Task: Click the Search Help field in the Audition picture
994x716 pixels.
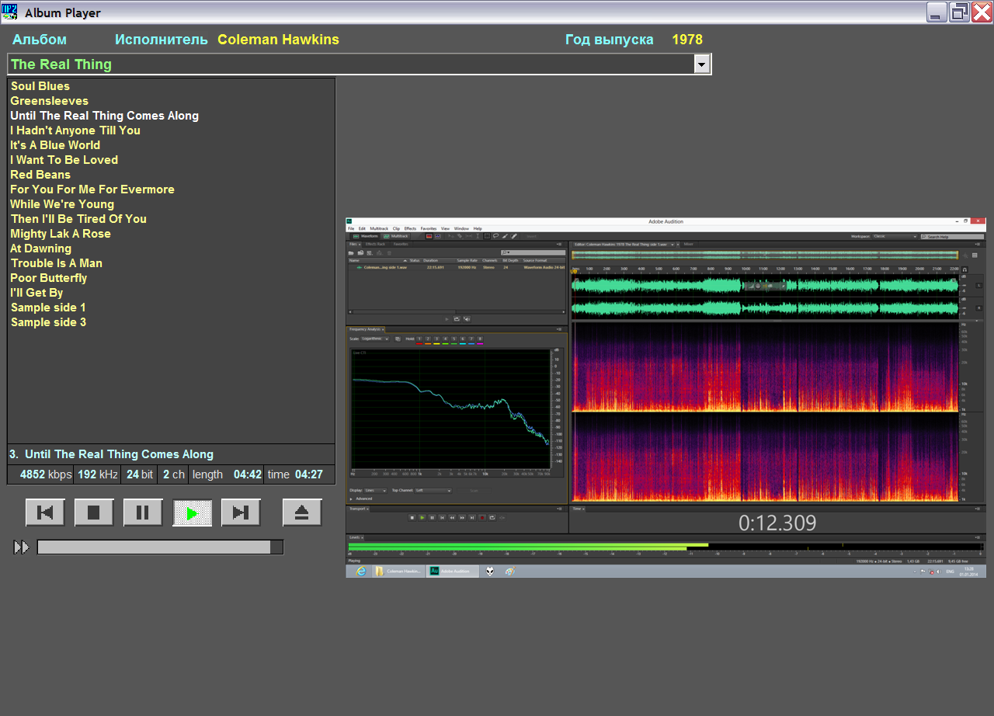Action: click(952, 236)
